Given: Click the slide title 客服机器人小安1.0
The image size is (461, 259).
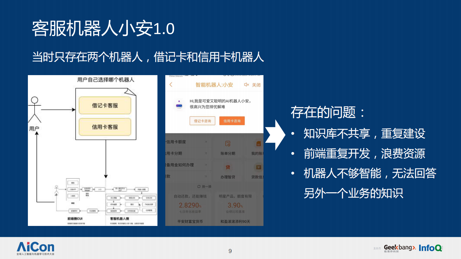Looking at the screenshot, I should tap(103, 28).
